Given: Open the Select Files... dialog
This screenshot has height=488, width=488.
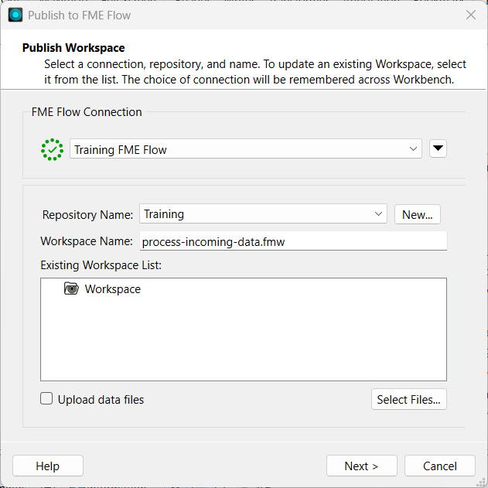Looking at the screenshot, I should click(x=408, y=399).
